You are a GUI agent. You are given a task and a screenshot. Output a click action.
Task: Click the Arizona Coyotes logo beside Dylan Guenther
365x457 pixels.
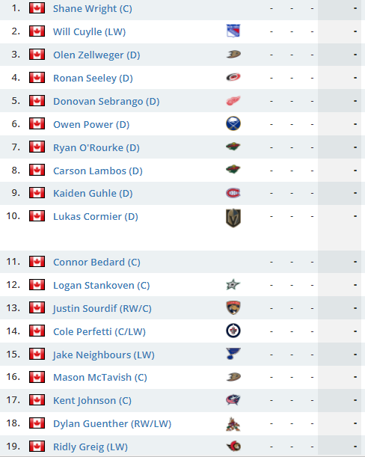(233, 424)
